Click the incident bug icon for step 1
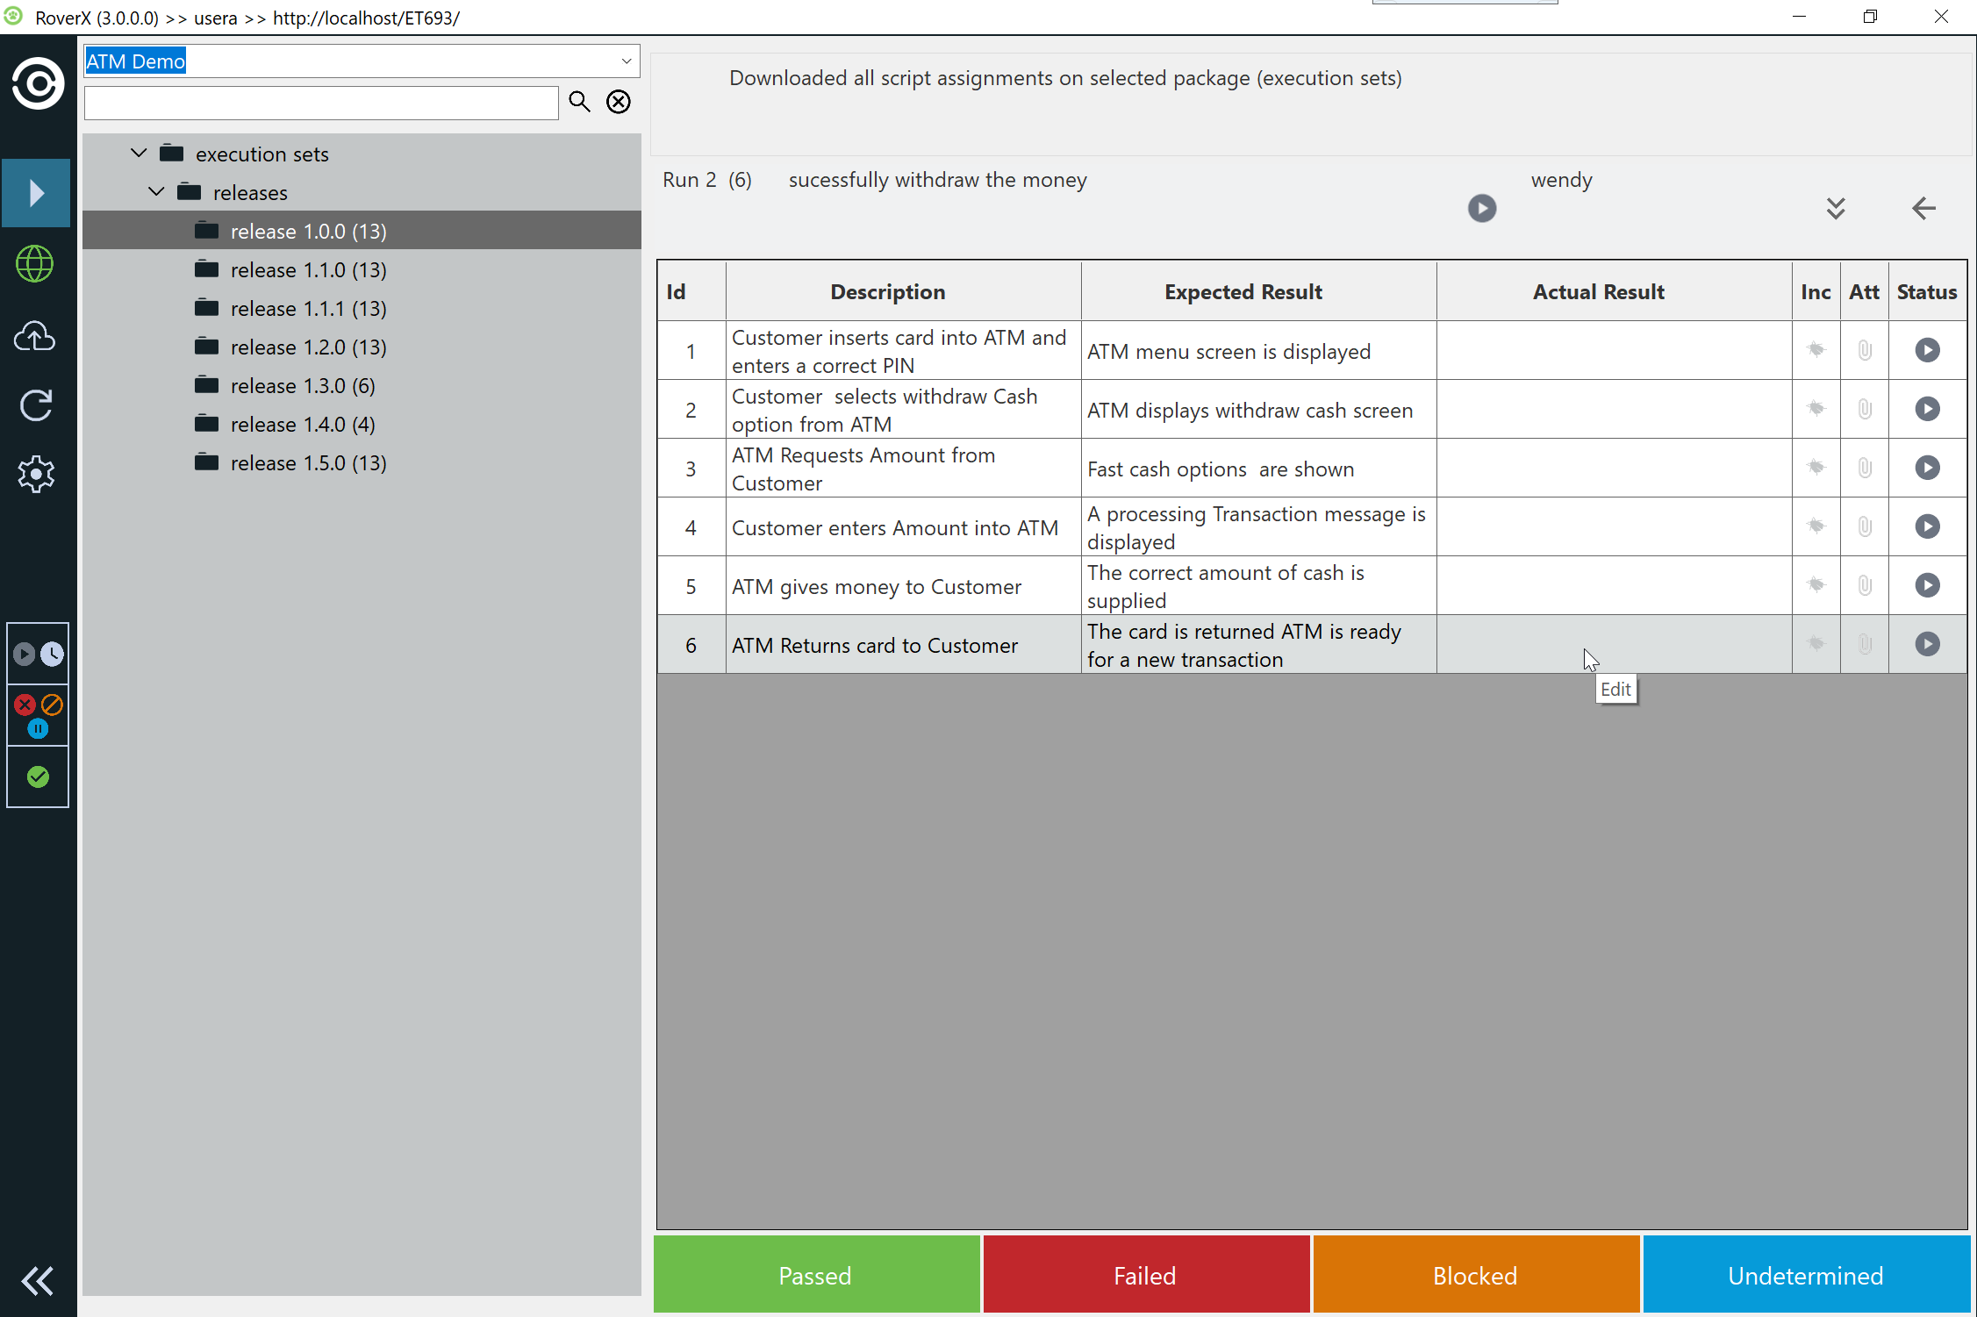Viewport: 1977px width, 1317px height. [1816, 350]
